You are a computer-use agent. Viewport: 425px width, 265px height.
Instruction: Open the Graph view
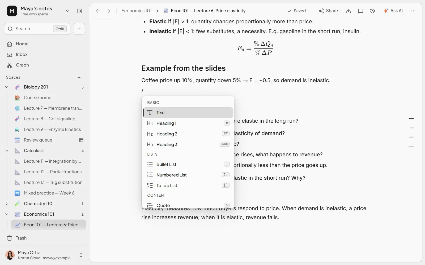[x=44, y=65]
